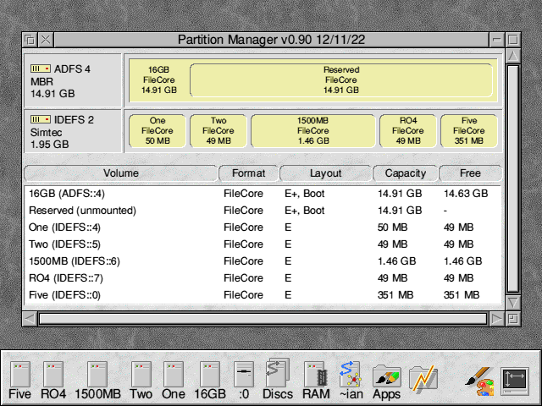Open the RO4 drive icon on iconbar
This screenshot has height=406, width=542.
53,380
